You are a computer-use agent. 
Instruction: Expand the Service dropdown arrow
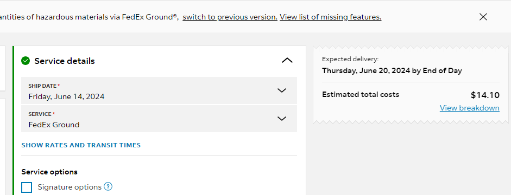point(282,119)
